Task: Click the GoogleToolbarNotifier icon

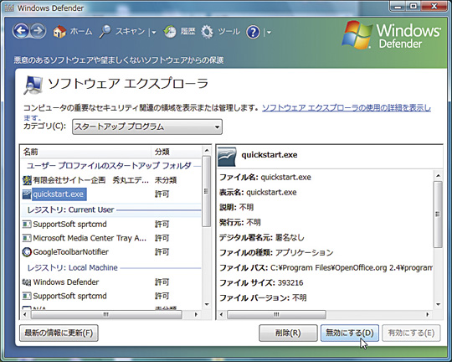Action: point(27,252)
